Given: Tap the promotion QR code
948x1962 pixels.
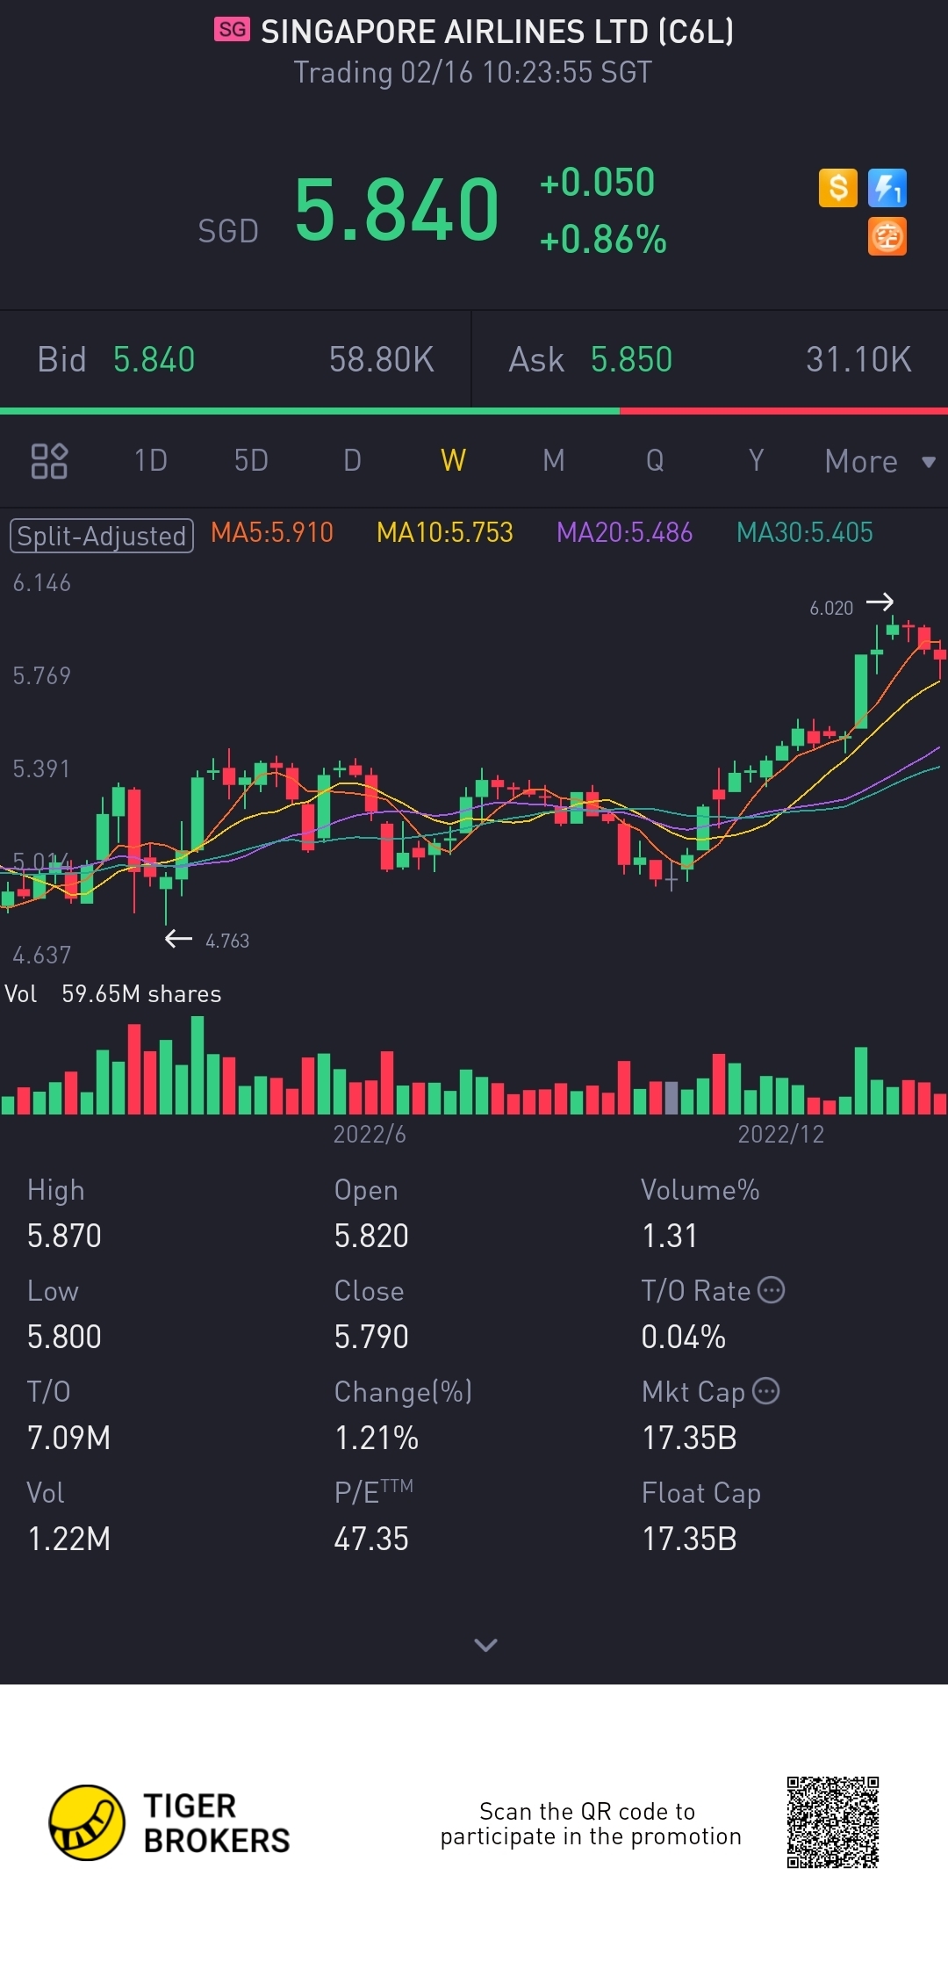Looking at the screenshot, I should pos(833,1822).
